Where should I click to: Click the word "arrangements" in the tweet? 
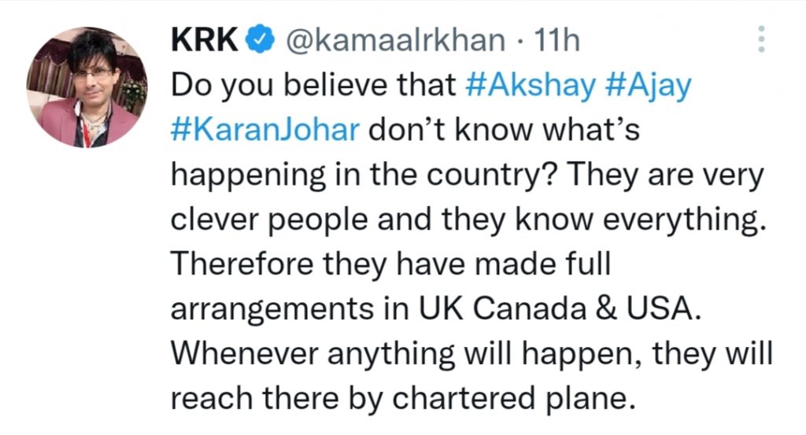[272, 310]
